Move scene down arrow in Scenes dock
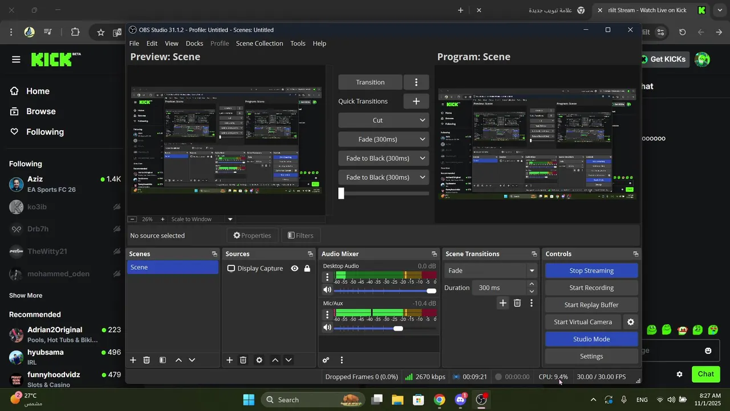This screenshot has height=411, width=730. click(192, 360)
